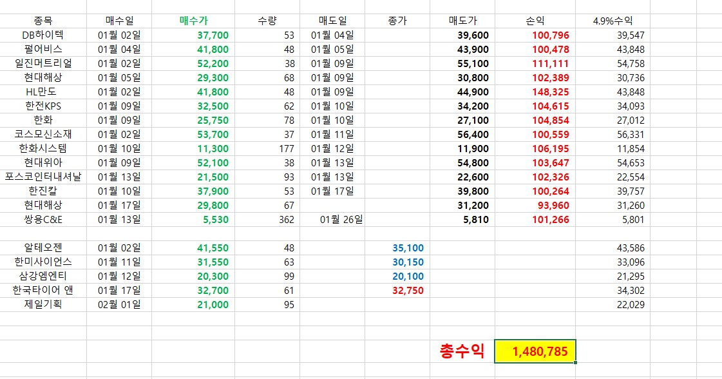Click the 삼강엠엔티 stock name
722x379 pixels.
coord(43,276)
